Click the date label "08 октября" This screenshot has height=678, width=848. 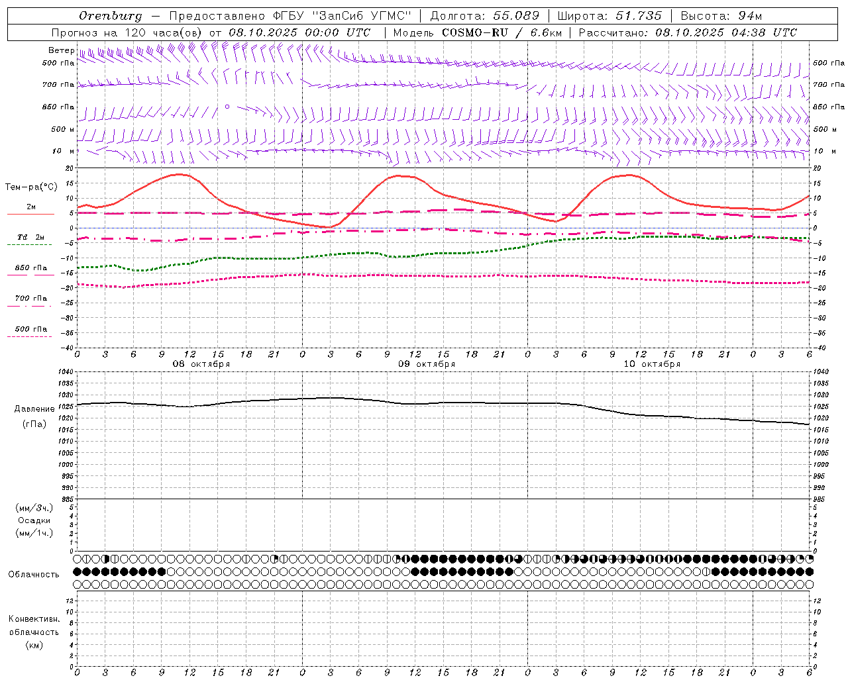coord(201,364)
